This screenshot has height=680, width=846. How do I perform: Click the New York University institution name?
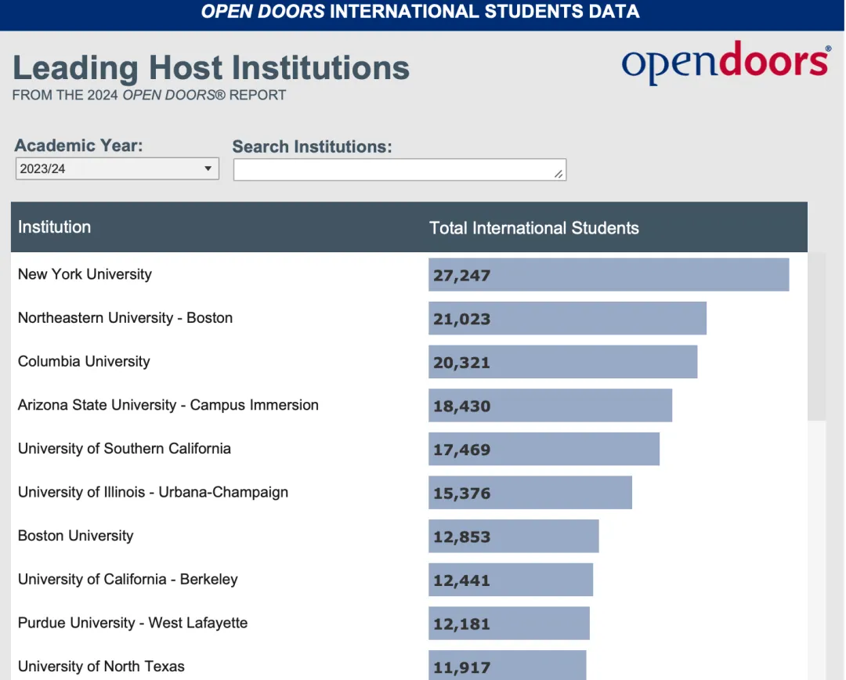point(85,274)
